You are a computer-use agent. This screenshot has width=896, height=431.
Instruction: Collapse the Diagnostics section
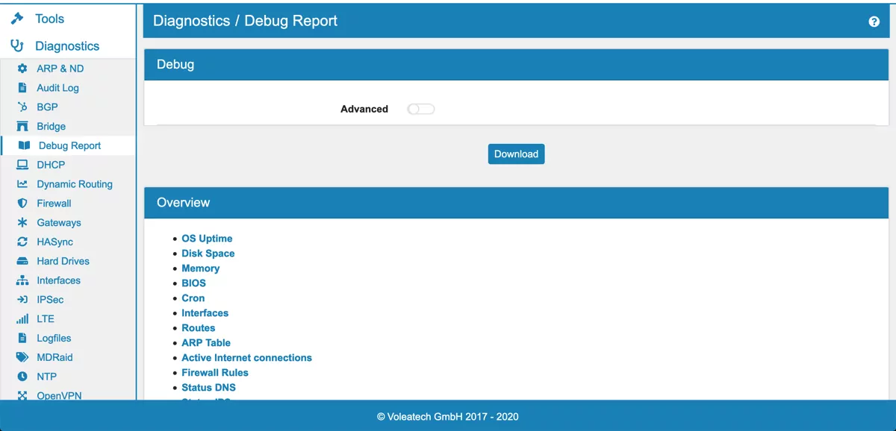(67, 45)
